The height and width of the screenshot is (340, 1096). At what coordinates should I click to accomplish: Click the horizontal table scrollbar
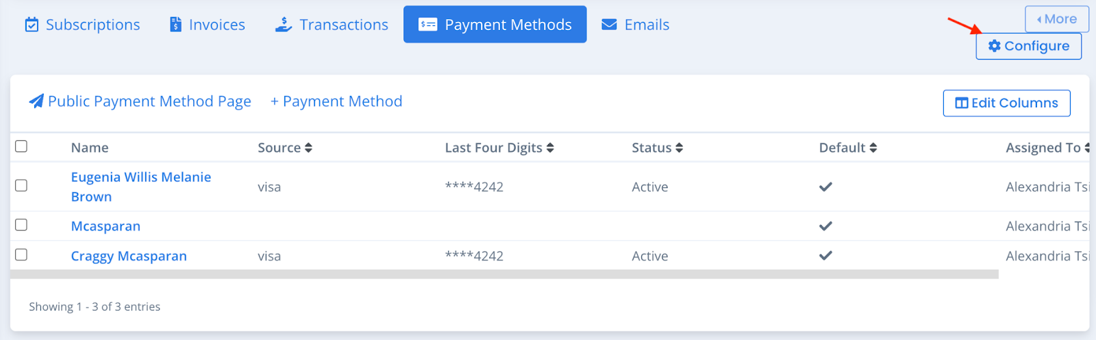point(504,274)
